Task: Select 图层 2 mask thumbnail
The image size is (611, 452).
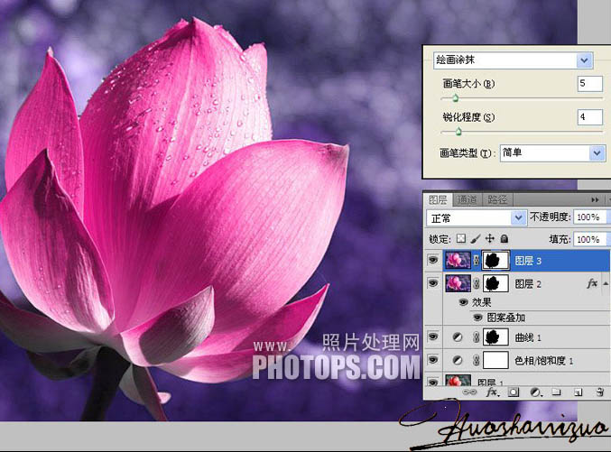Action: coord(493,284)
